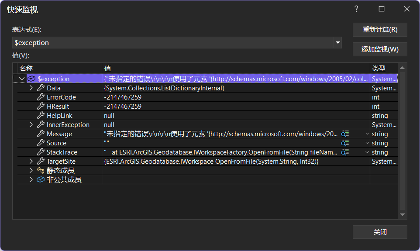The image size is (420, 251).
Task: Select the 静态成员 row name
Action: tap(61, 170)
